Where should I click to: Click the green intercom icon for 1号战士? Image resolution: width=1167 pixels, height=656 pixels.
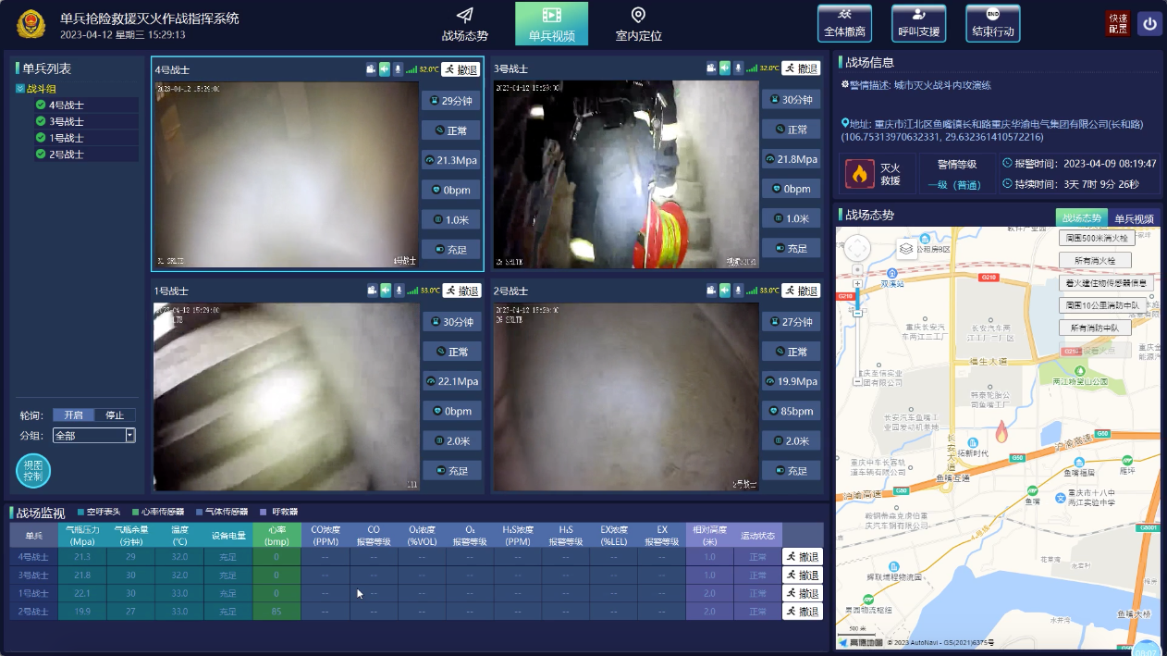click(386, 291)
